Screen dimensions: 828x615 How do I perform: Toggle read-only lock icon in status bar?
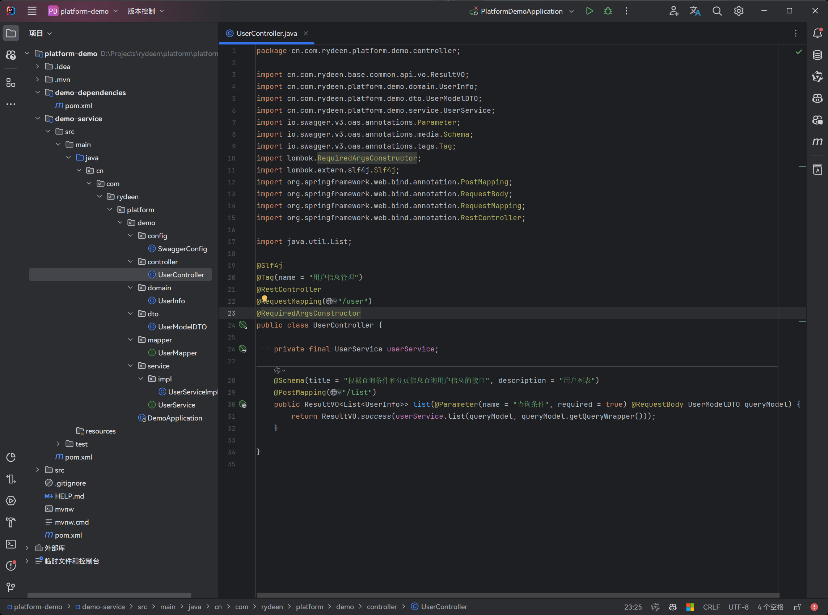pos(797,607)
